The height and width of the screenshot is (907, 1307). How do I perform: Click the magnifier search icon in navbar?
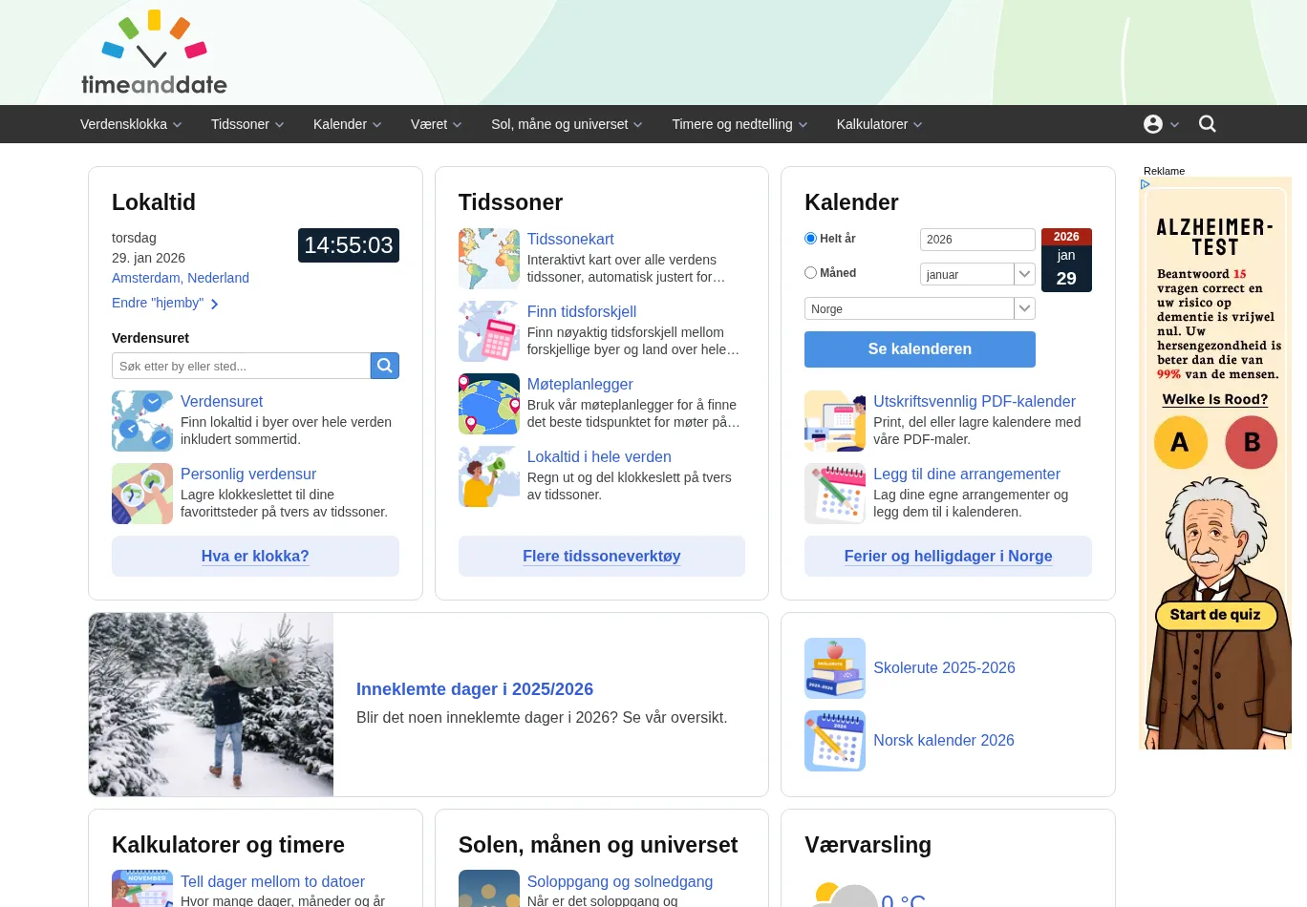(x=1207, y=124)
